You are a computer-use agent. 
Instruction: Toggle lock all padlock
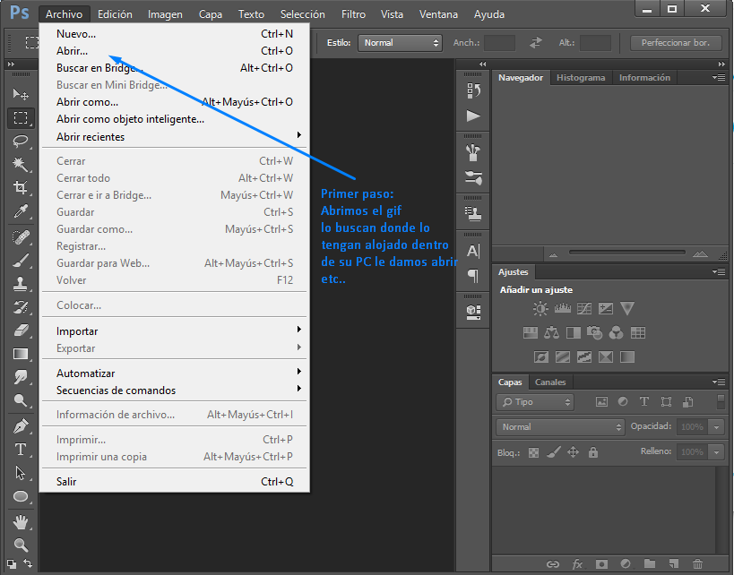click(x=593, y=452)
